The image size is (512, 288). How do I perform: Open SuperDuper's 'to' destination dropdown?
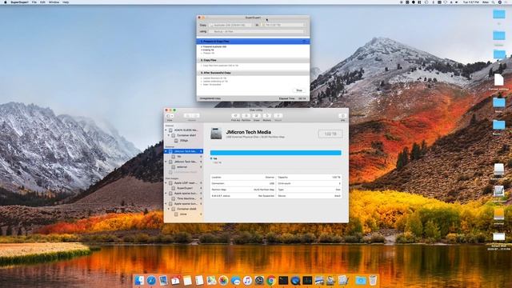coord(283,25)
